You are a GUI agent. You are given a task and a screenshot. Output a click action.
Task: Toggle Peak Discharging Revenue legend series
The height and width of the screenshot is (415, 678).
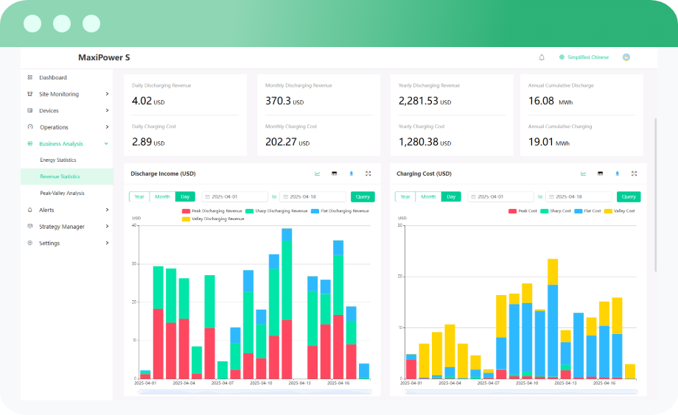(x=212, y=211)
